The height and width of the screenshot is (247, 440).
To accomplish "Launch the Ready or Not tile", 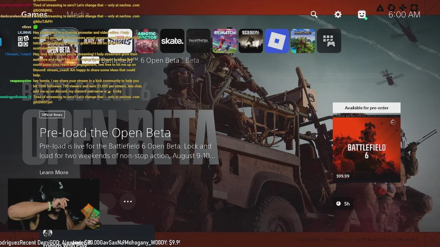I will [x=94, y=41].
